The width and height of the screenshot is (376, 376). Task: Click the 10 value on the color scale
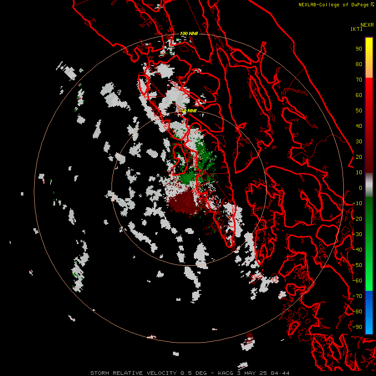[359, 173]
